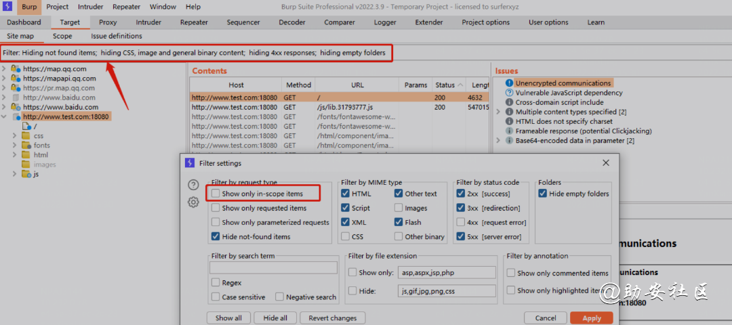Expand the https://map.qq.com tree node

(4, 68)
